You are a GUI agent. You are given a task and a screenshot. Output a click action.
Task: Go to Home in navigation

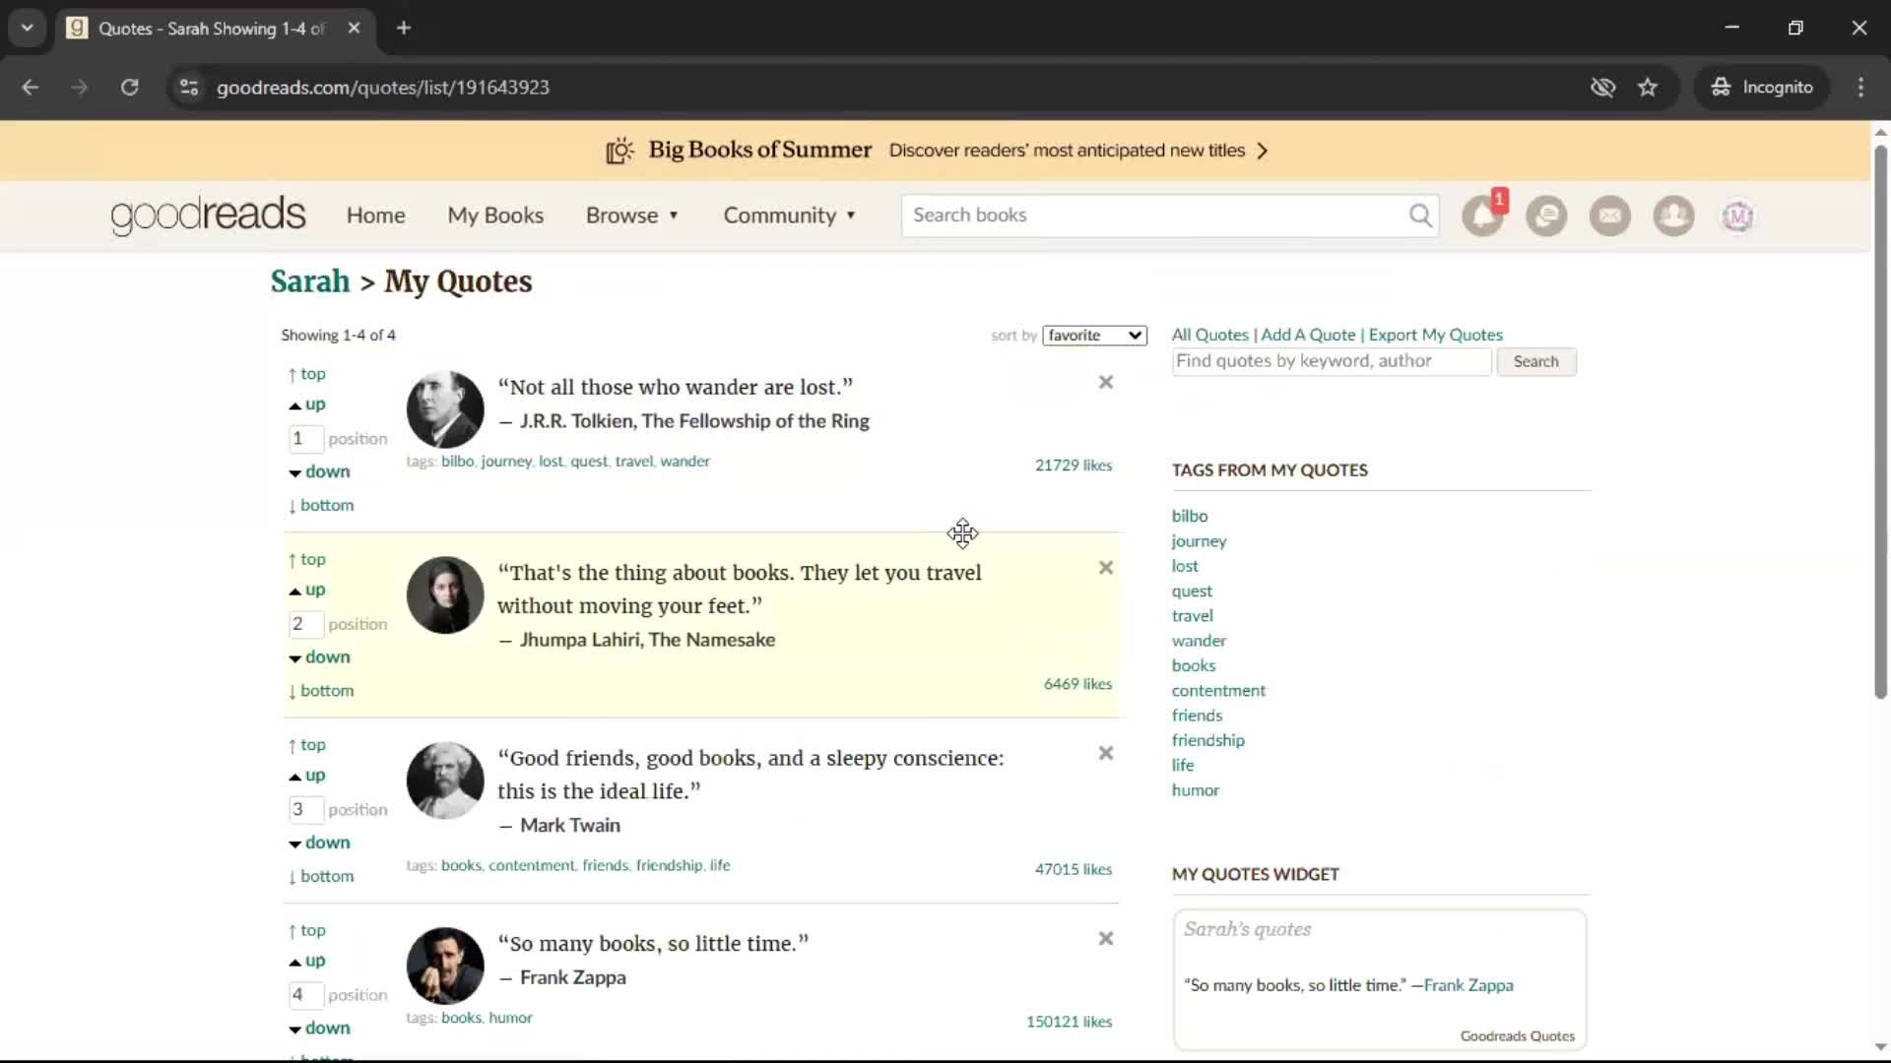pyautogui.click(x=375, y=216)
